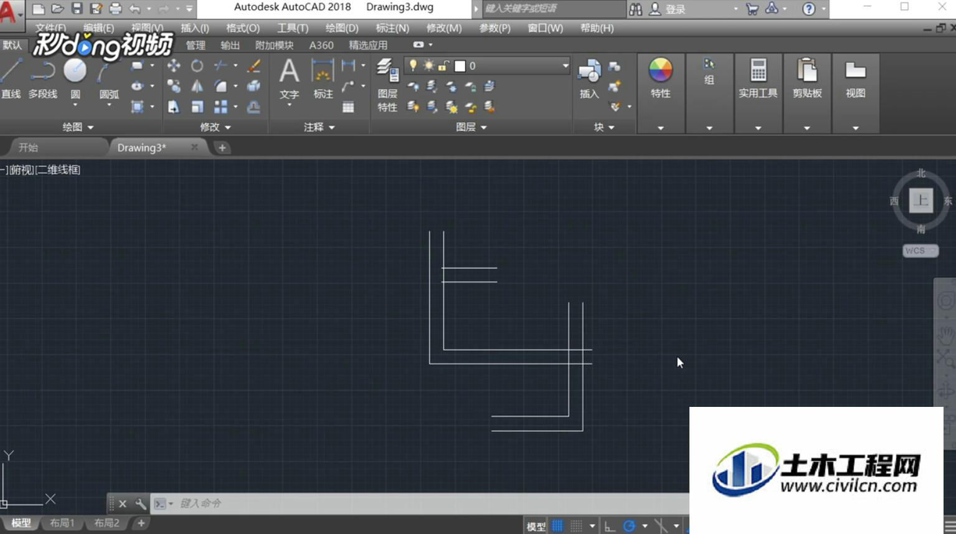Expand the 图层 panel
Viewport: 956px width, 534px height.
tap(471, 127)
